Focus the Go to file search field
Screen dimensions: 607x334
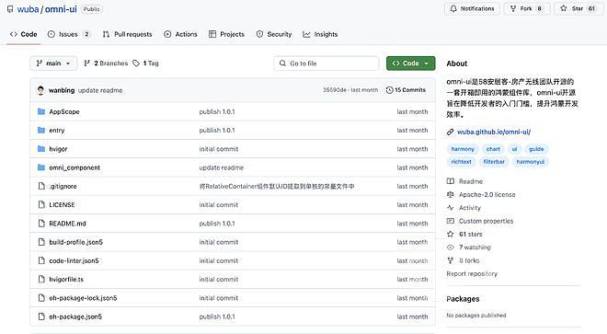326,63
